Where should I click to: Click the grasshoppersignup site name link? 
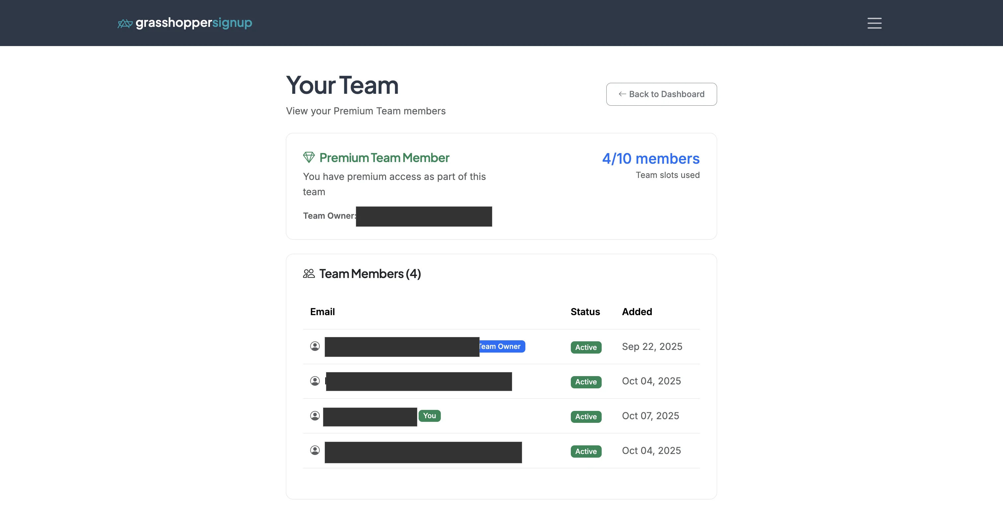point(193,23)
